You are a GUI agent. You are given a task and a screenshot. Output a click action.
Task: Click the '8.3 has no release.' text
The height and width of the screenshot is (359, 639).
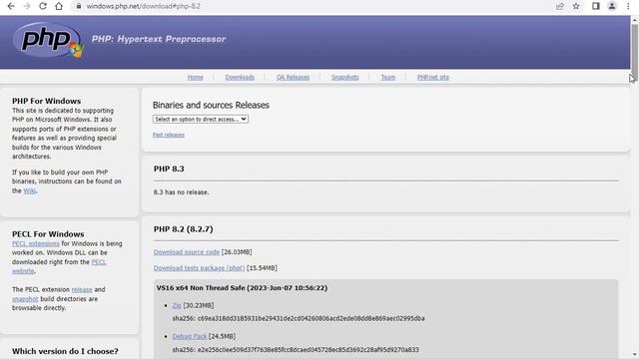tap(181, 192)
